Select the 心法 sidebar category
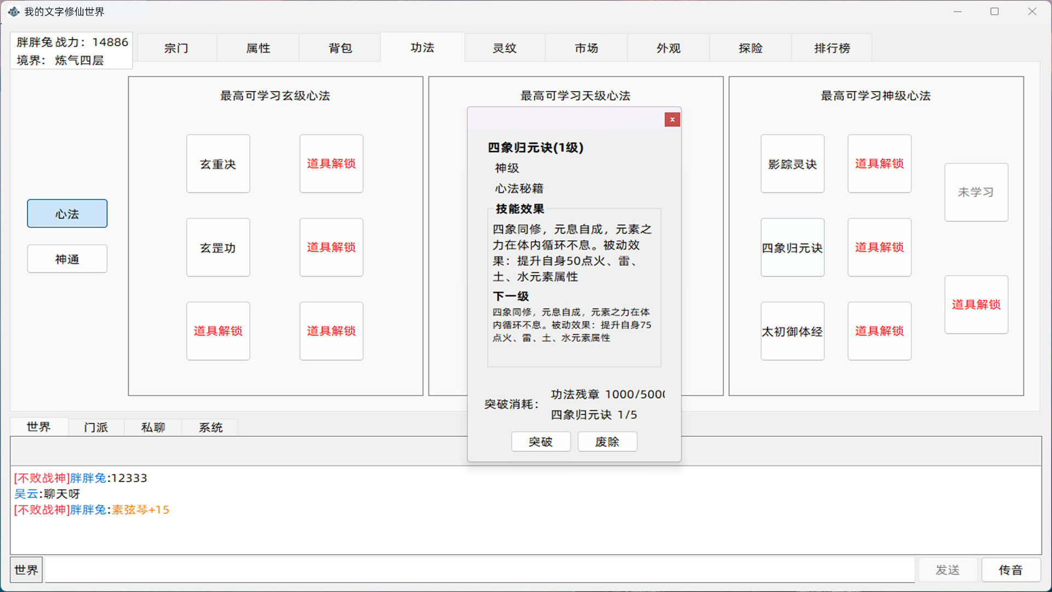 tap(67, 213)
